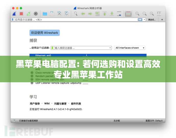
Task: Open capture options gear icon
Action: tap(36, 14)
